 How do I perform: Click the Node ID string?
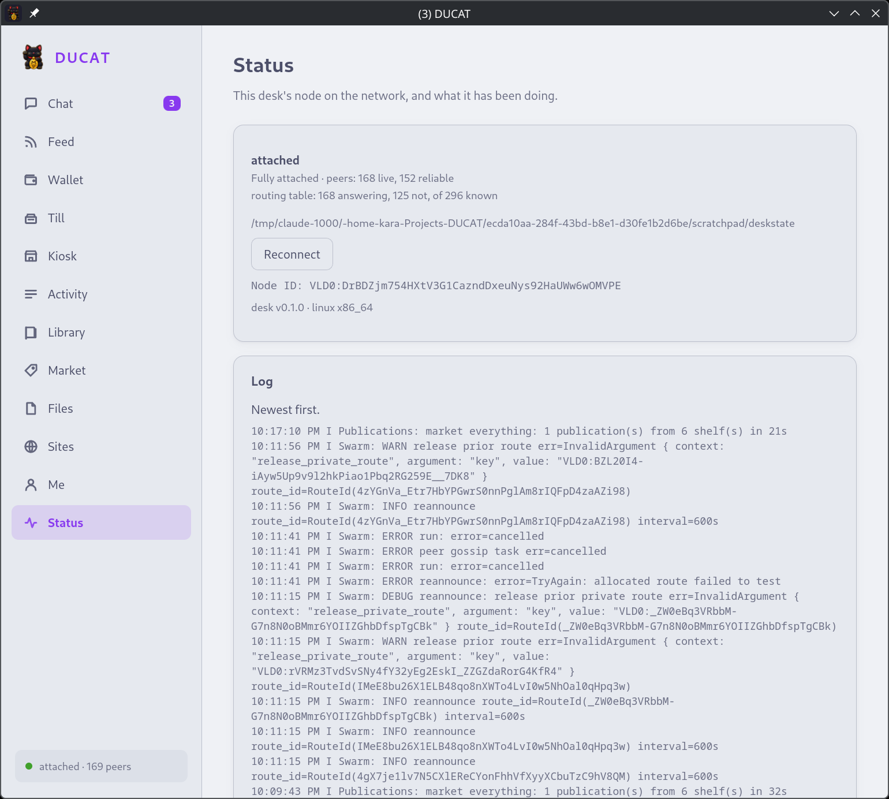point(436,286)
